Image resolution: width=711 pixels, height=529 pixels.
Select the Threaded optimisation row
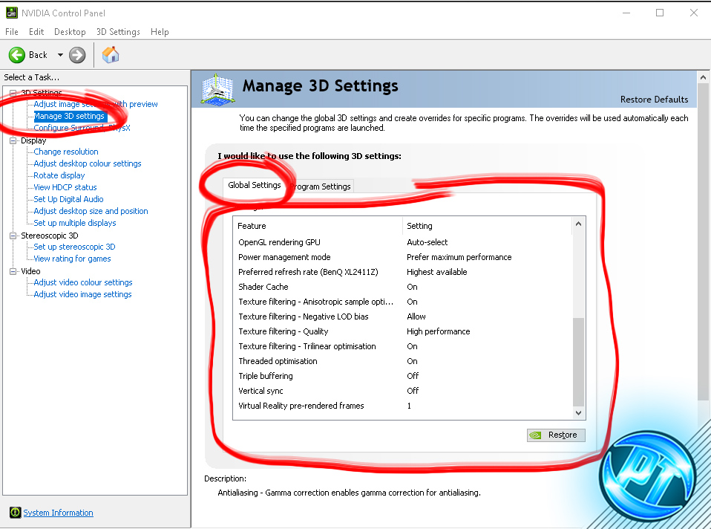point(403,361)
